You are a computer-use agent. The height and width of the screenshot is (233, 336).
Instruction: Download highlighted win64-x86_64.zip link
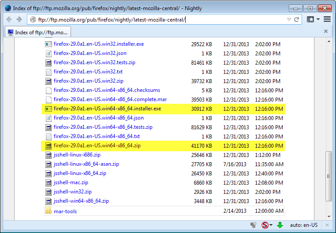click(x=97, y=146)
